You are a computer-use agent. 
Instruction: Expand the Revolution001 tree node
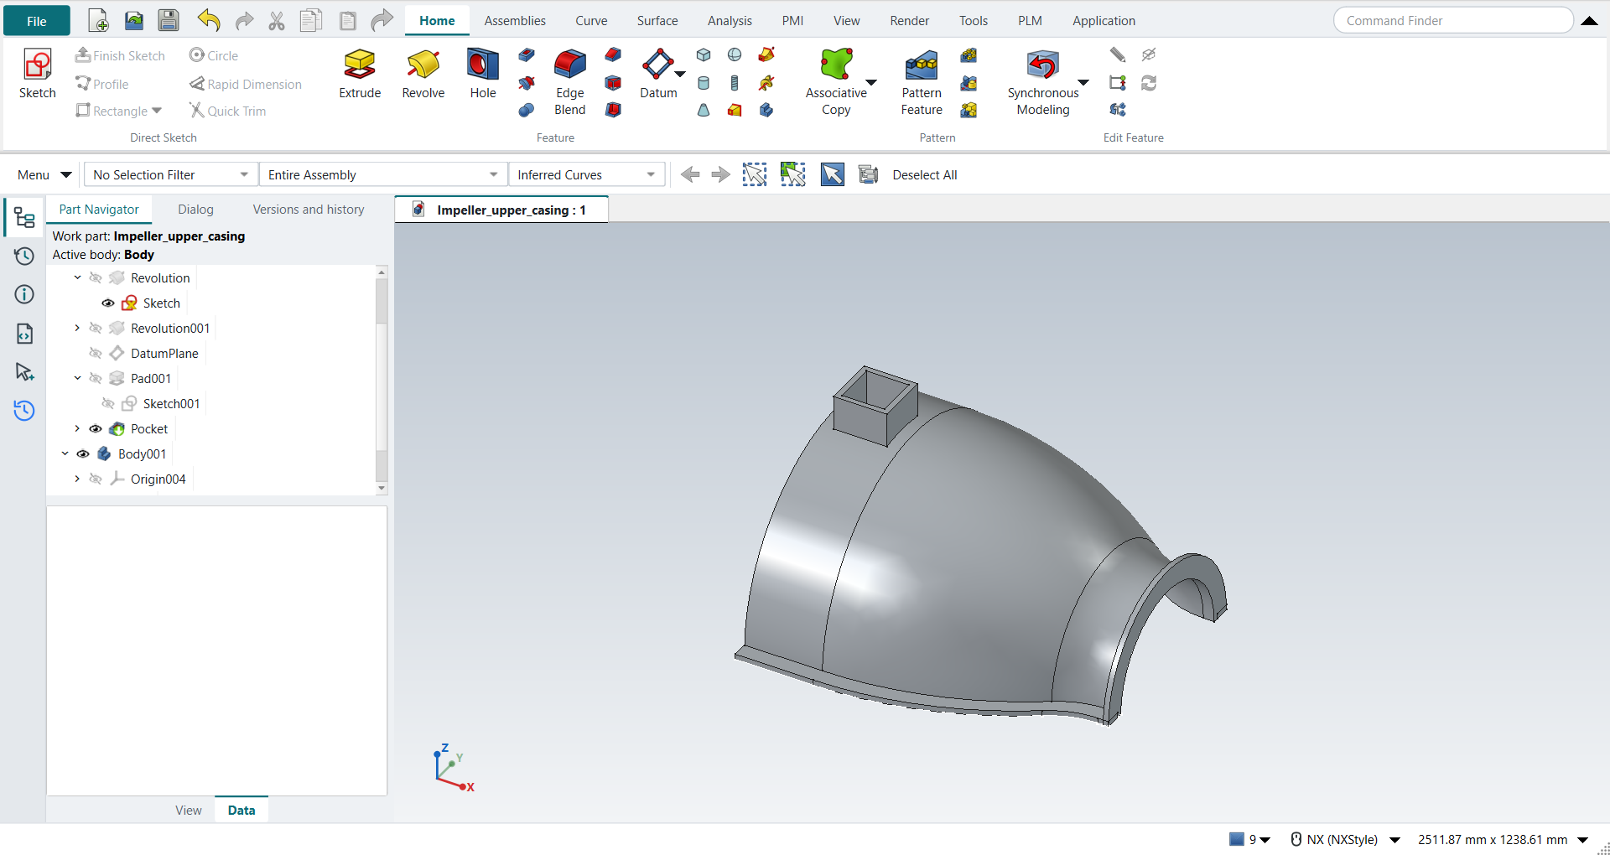(x=77, y=328)
